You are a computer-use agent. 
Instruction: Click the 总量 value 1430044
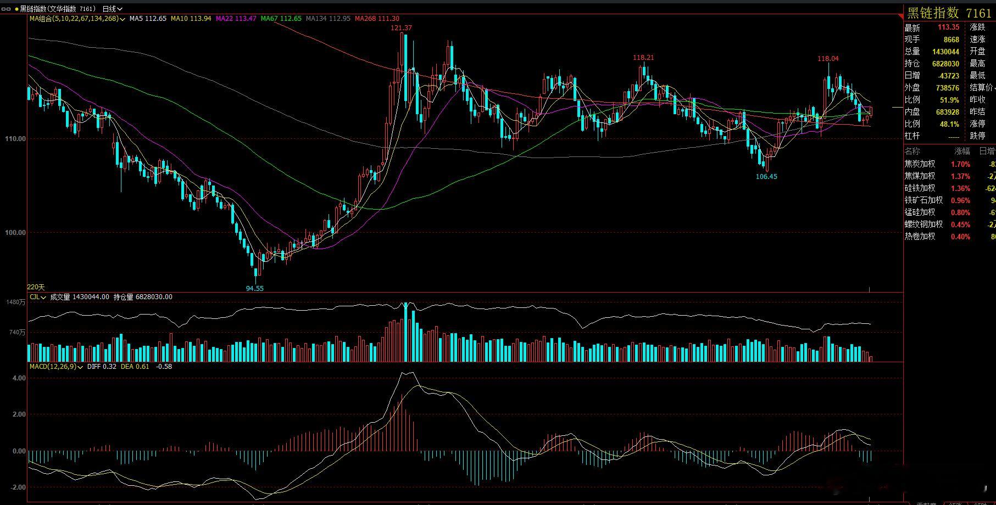click(945, 52)
